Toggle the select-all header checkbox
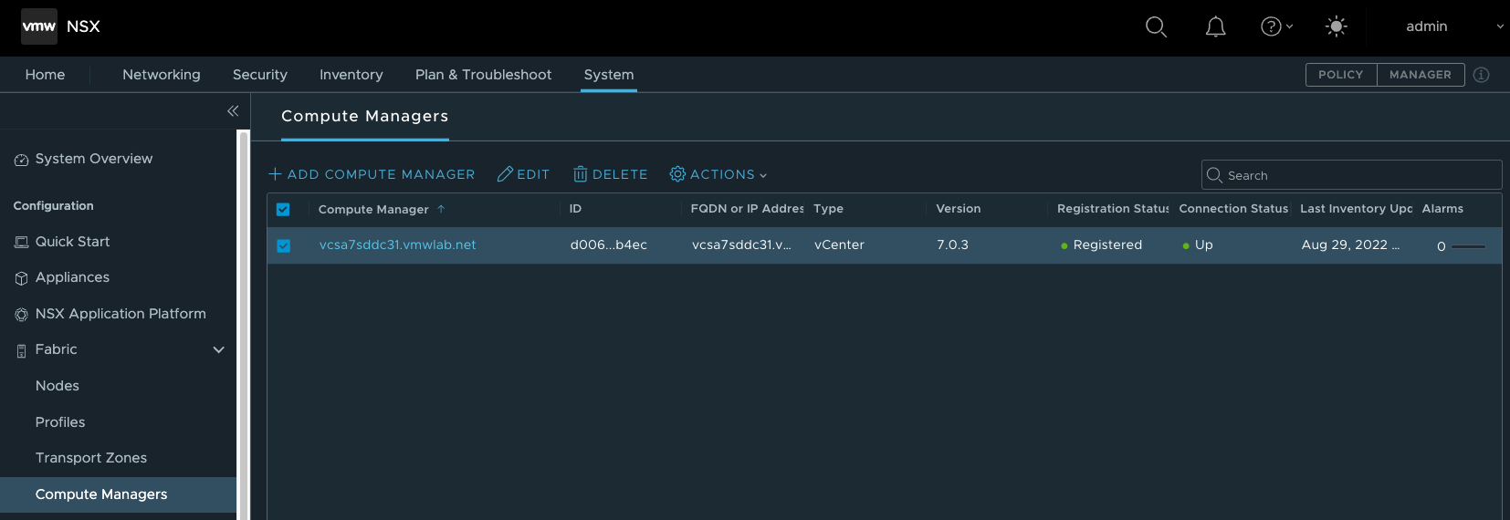The height and width of the screenshot is (520, 1510). pyautogui.click(x=283, y=210)
